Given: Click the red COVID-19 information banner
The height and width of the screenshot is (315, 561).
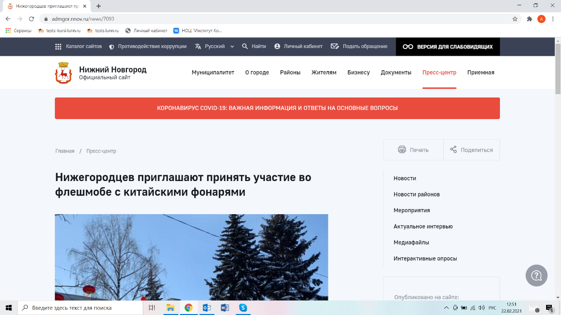Looking at the screenshot, I should tap(277, 108).
